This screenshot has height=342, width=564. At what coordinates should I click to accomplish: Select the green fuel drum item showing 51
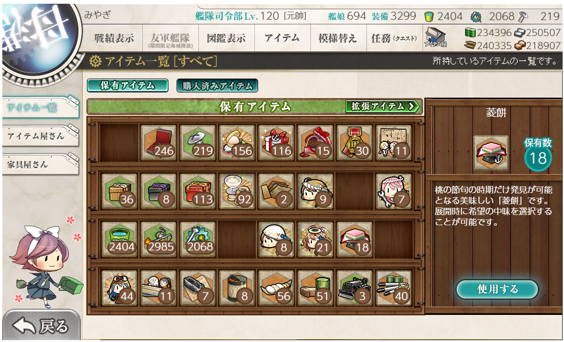[x=316, y=288]
